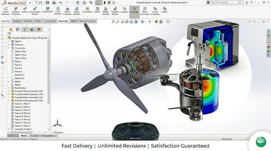Click the Meus Elenments tool

point(145,11)
